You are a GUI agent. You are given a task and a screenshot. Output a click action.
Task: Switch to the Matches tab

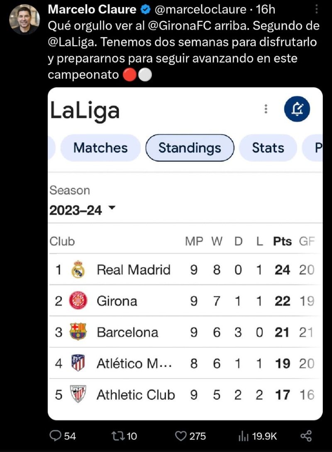[100, 148]
